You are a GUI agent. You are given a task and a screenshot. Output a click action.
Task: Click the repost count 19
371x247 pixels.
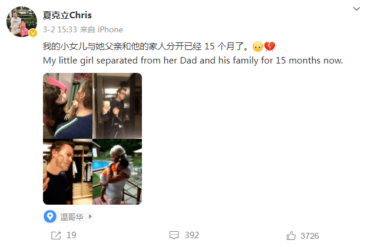click(x=71, y=235)
